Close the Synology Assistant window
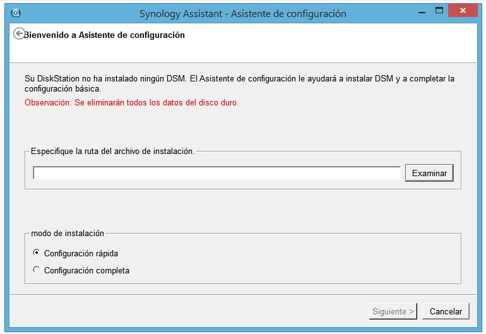 click(463, 11)
